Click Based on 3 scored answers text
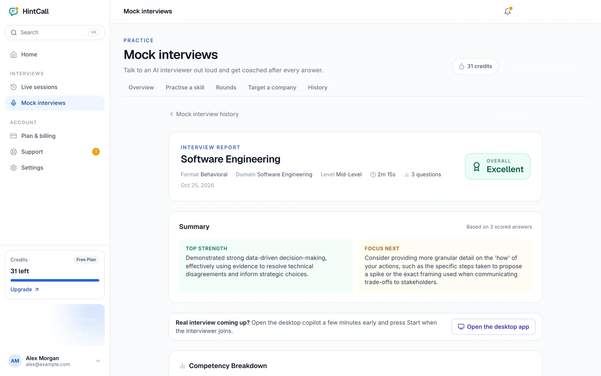 tap(499, 227)
